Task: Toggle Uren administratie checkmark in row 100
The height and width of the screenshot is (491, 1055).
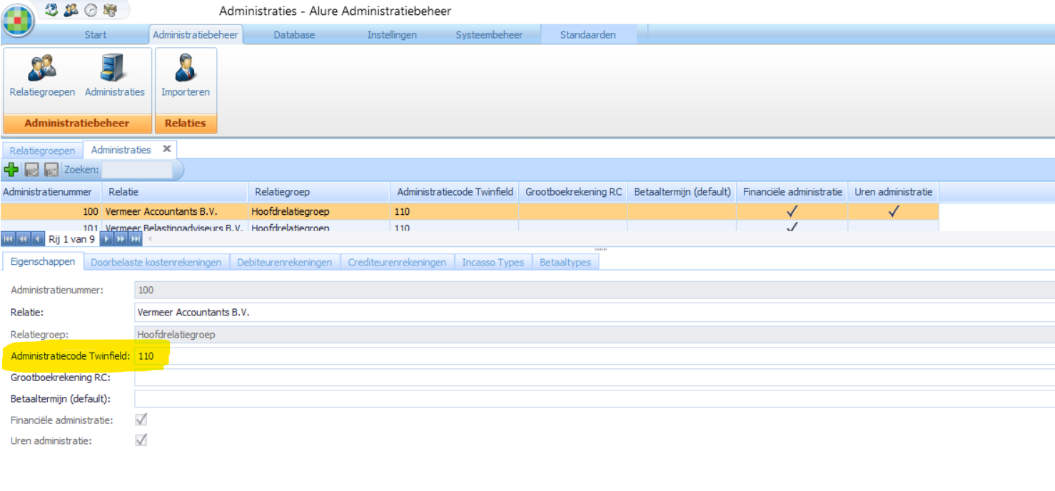Action: pos(893,211)
